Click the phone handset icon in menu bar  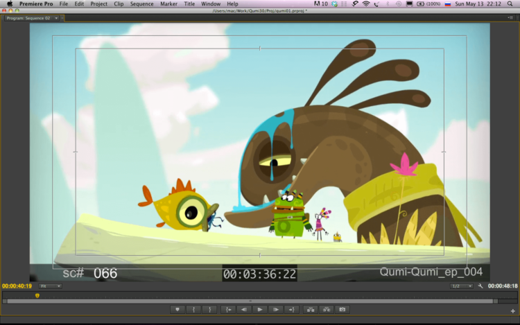[376, 4]
